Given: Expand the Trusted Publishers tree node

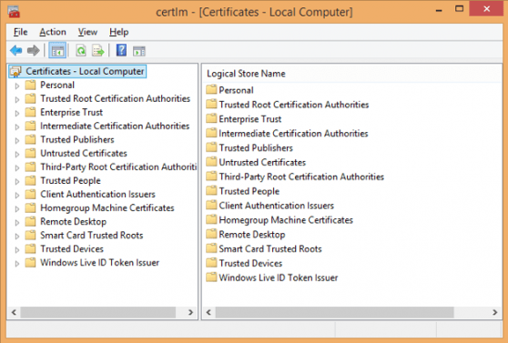Looking at the screenshot, I should pyautogui.click(x=17, y=140).
